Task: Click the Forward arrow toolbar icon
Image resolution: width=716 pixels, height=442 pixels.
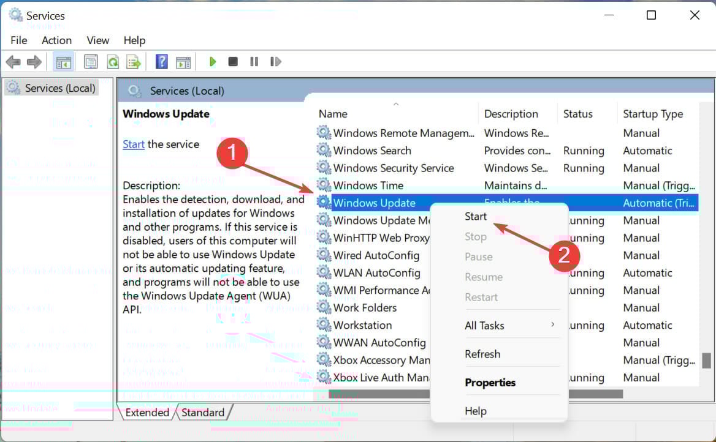Action: (34, 62)
